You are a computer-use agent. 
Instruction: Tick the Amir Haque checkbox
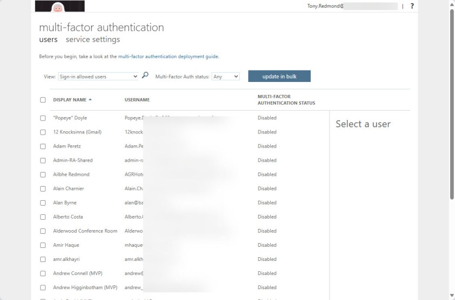[x=43, y=245]
